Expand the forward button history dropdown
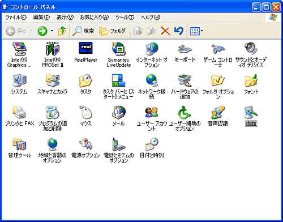 click(52, 31)
